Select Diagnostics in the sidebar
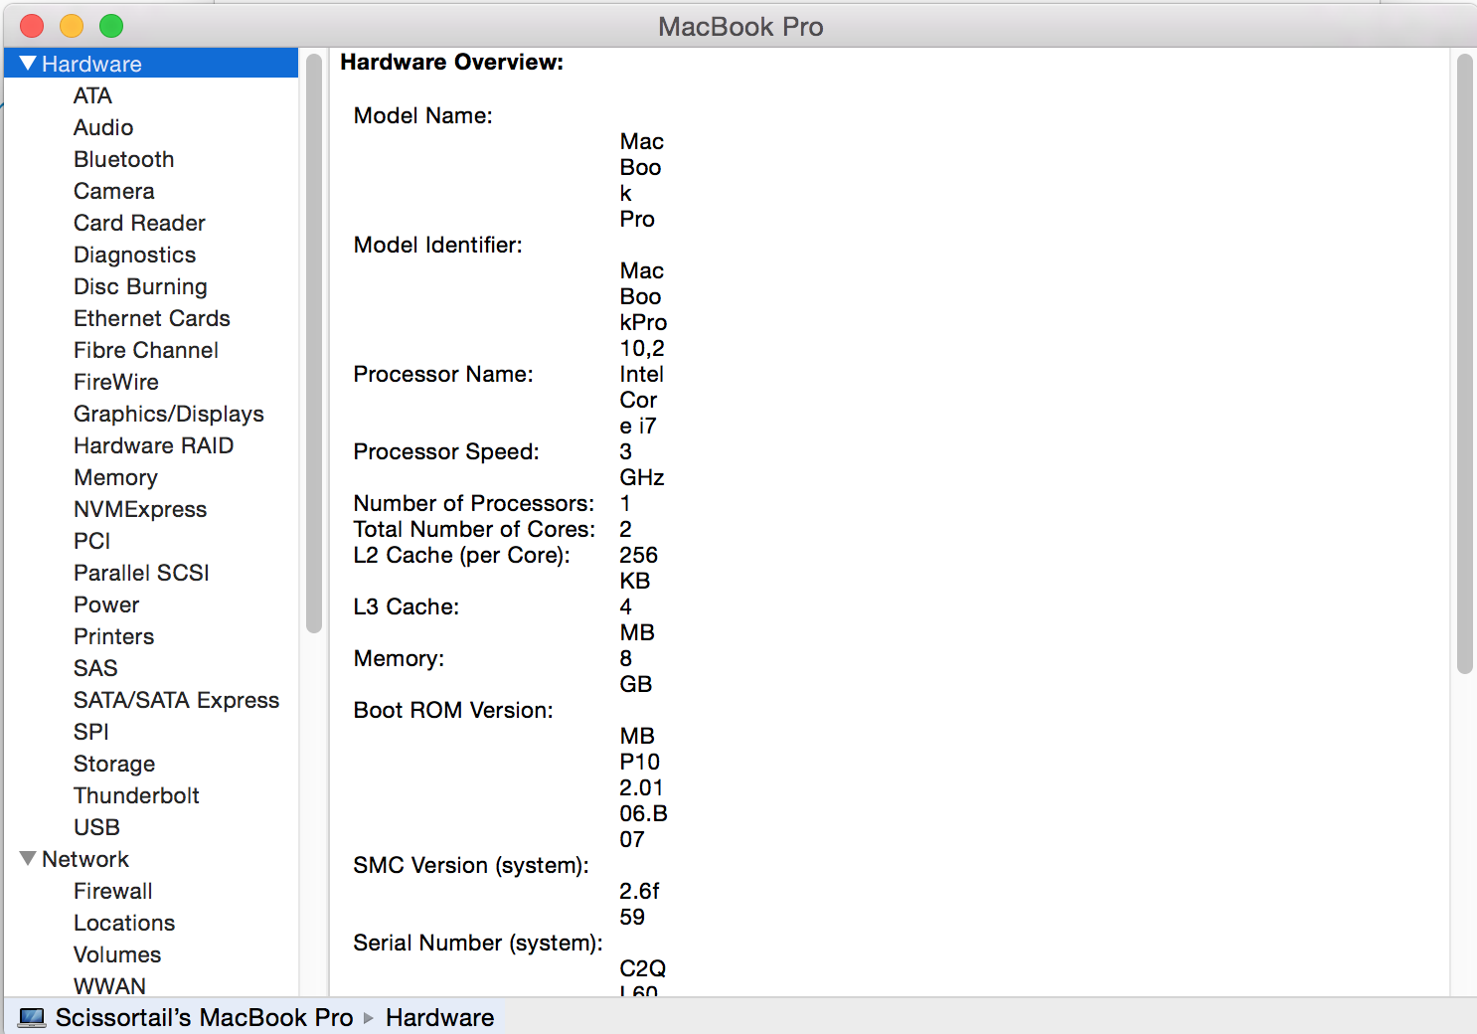The image size is (1477, 1034). 134,255
